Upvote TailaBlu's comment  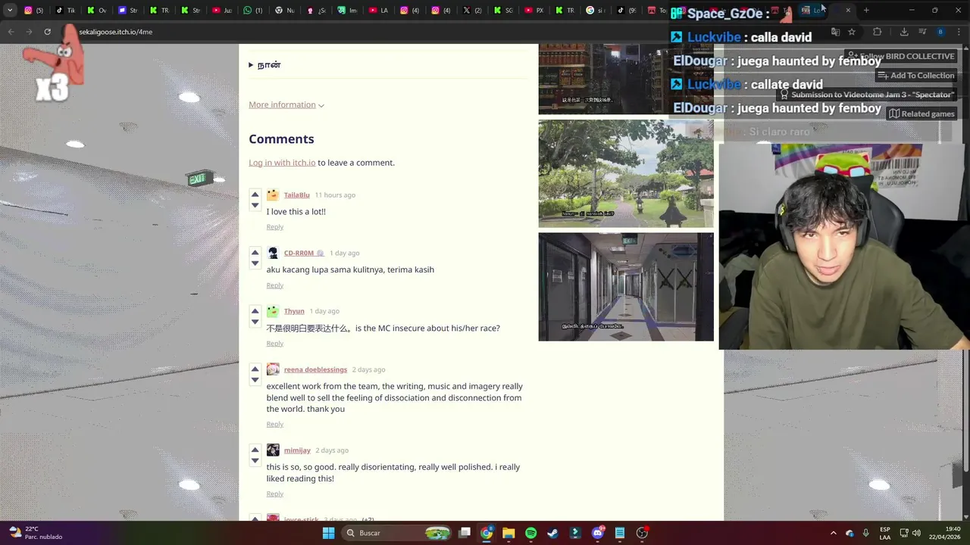pos(255,195)
